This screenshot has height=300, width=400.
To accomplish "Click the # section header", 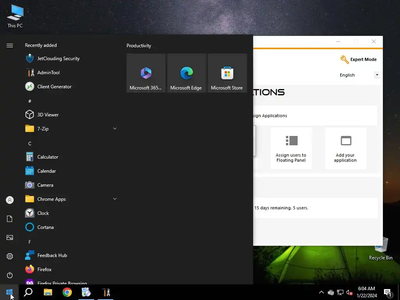I will [30, 101].
